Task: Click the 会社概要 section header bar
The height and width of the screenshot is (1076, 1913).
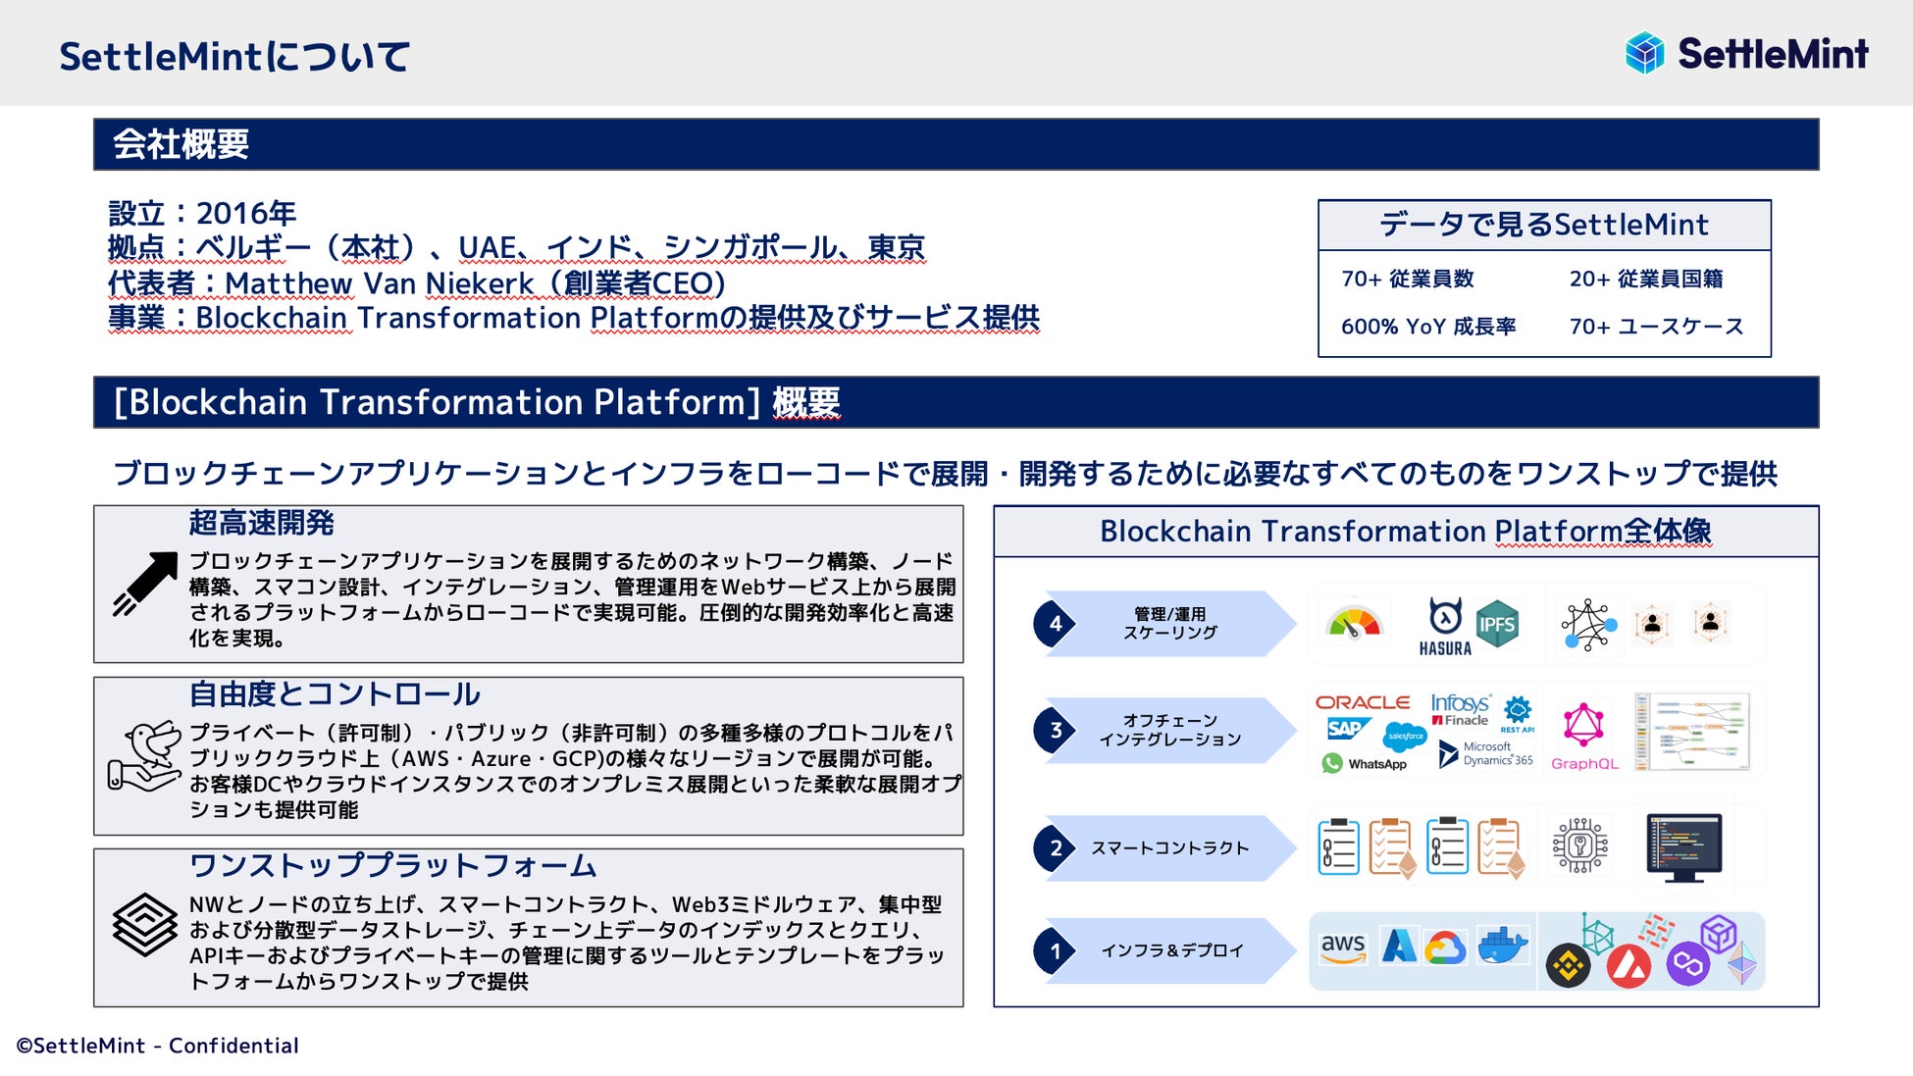Action: coord(956,144)
